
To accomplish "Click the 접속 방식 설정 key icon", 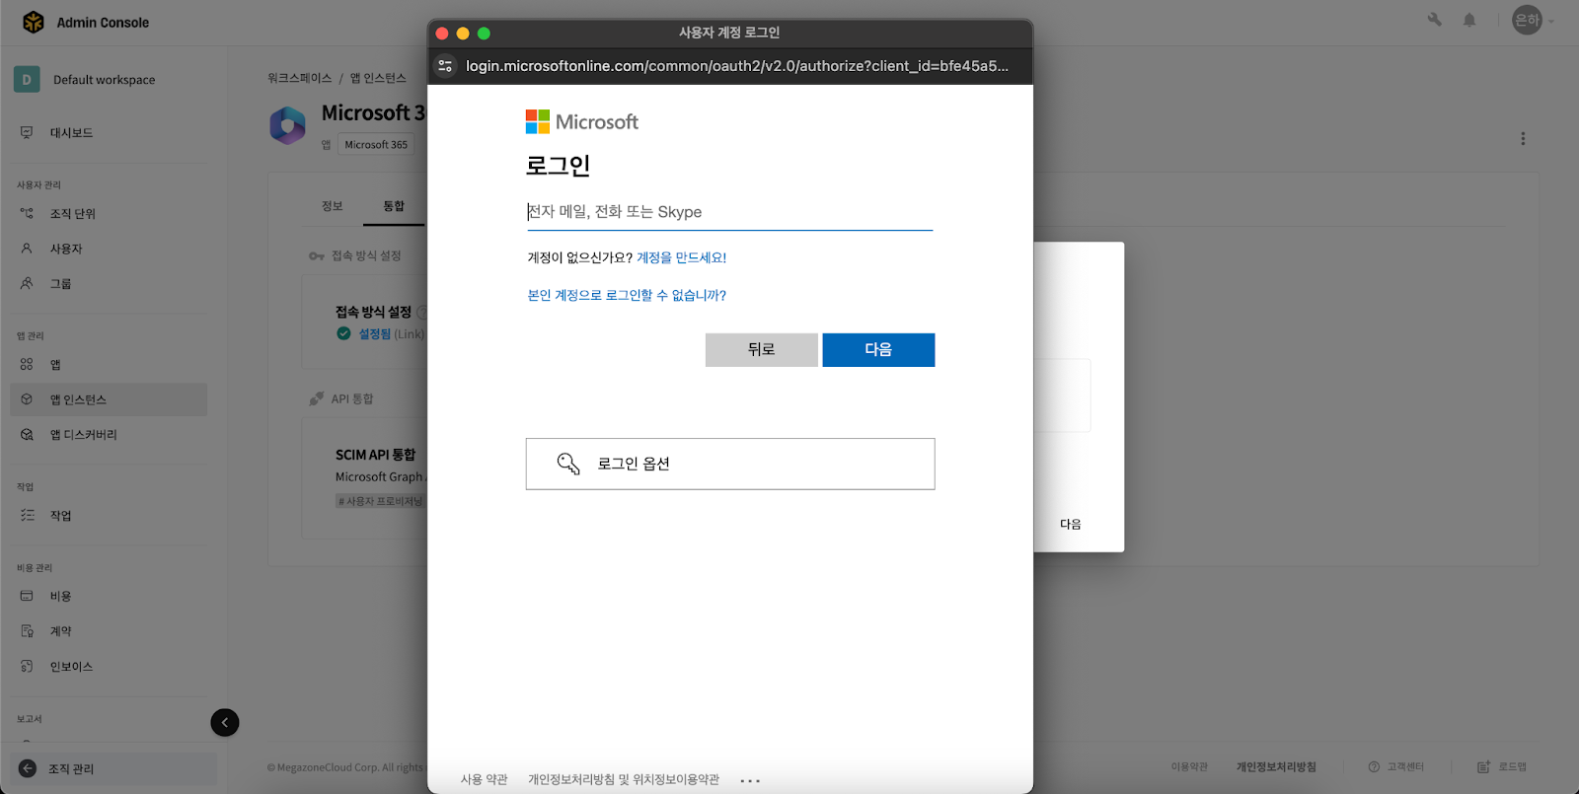I will 317,255.
